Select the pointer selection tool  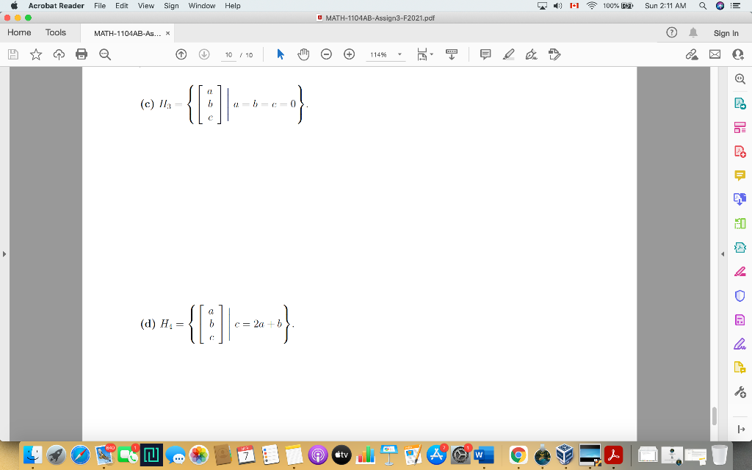[280, 54]
